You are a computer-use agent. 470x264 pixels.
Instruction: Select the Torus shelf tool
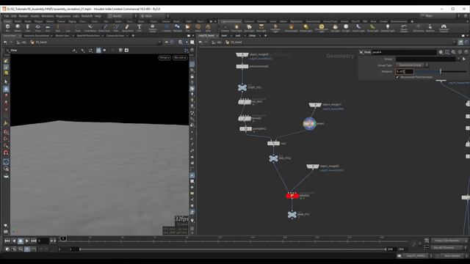pos(37,28)
